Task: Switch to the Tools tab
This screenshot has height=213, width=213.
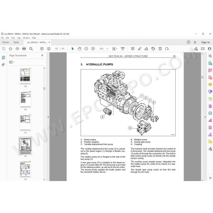Action: tap(16, 42)
